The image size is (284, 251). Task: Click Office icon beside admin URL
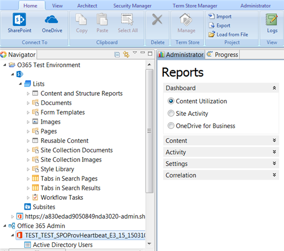point(20,216)
